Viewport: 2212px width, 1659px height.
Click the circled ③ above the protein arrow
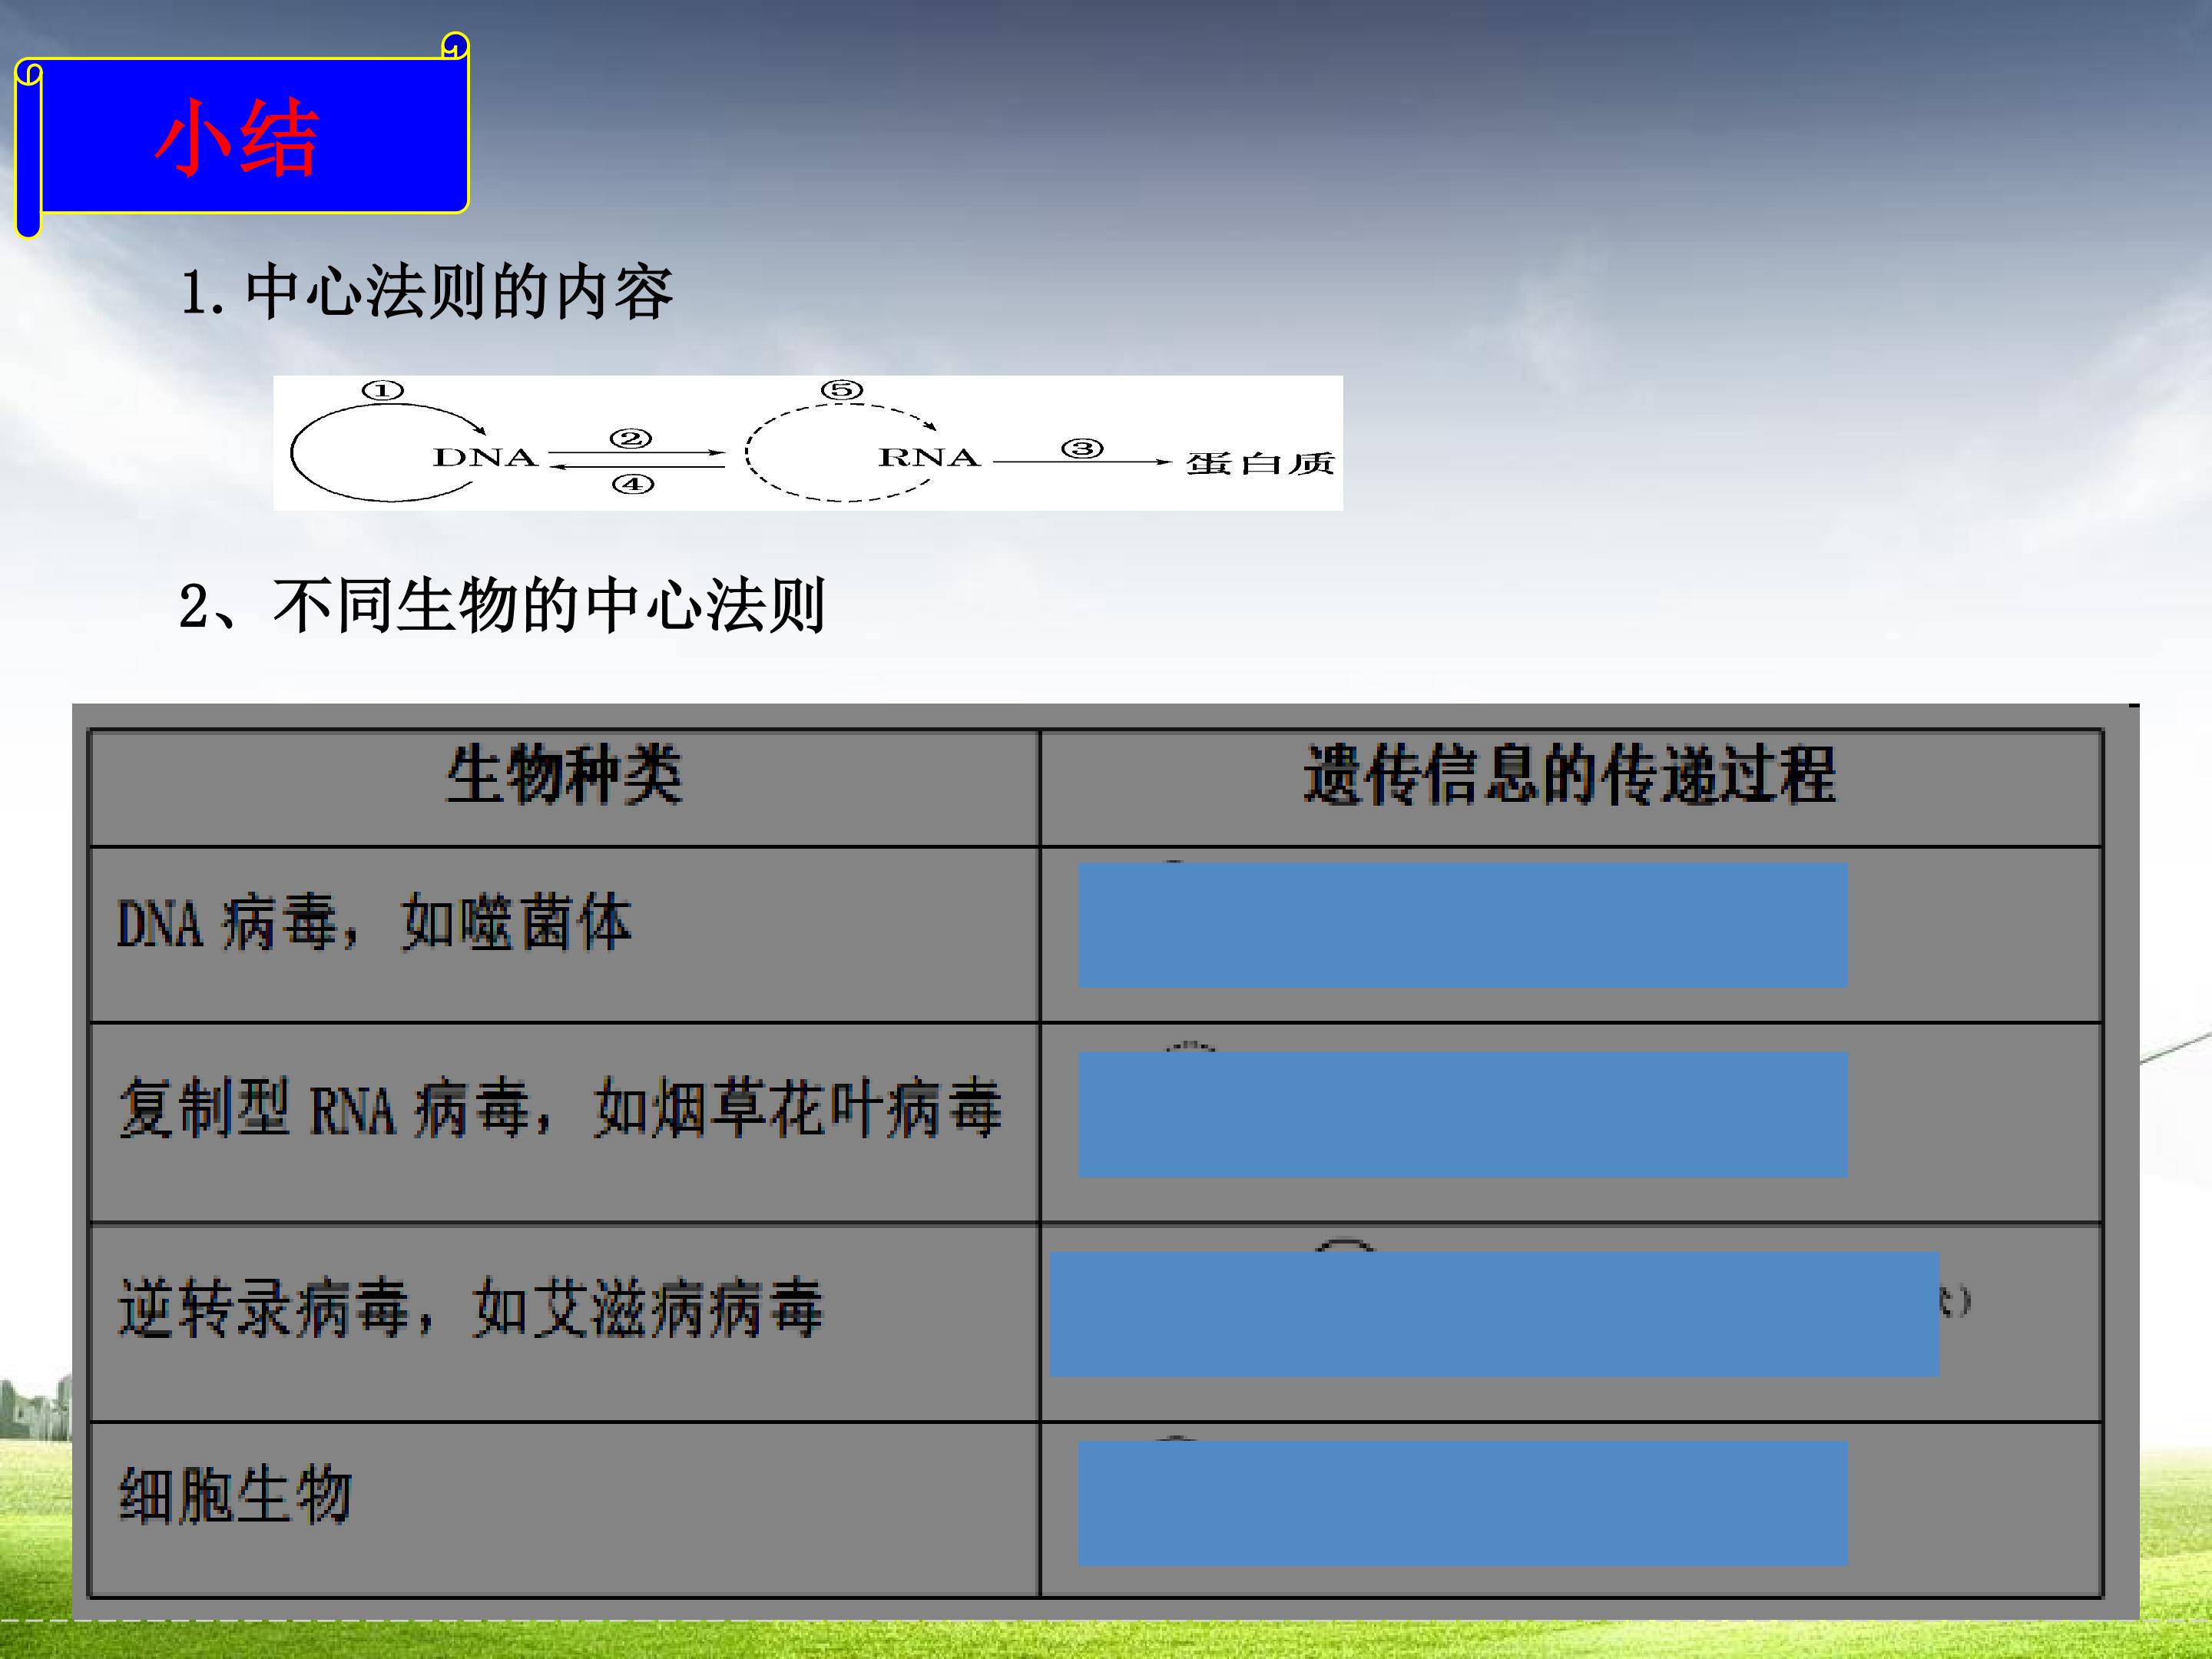1082,449
